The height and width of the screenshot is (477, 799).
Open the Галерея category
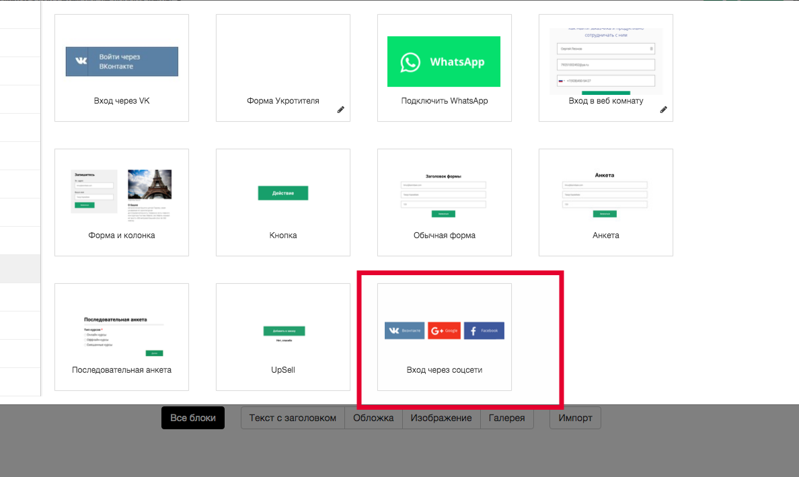tap(506, 418)
